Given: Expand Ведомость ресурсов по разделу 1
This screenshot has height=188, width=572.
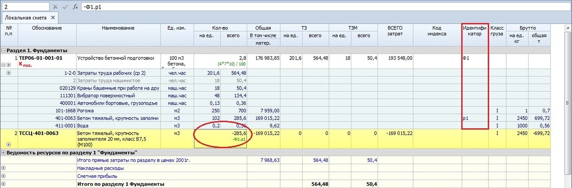Looking at the screenshot, I should 3,152.
